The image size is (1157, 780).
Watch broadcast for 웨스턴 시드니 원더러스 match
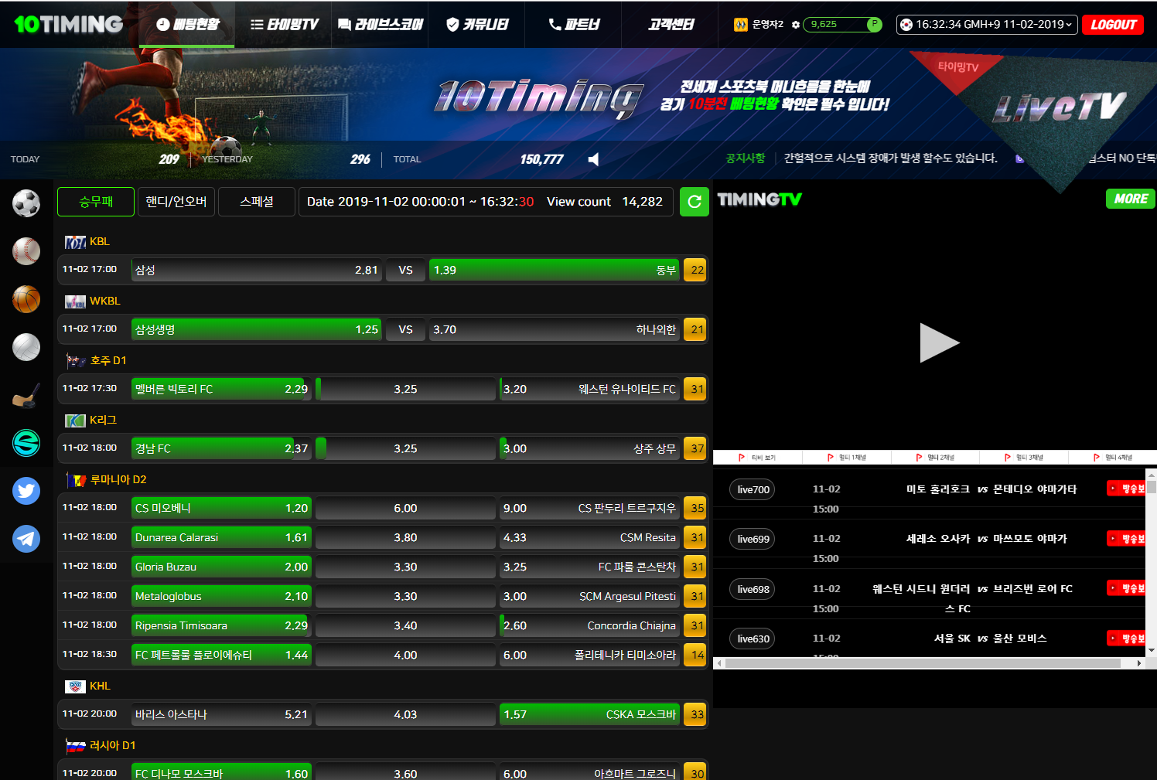(x=1126, y=588)
